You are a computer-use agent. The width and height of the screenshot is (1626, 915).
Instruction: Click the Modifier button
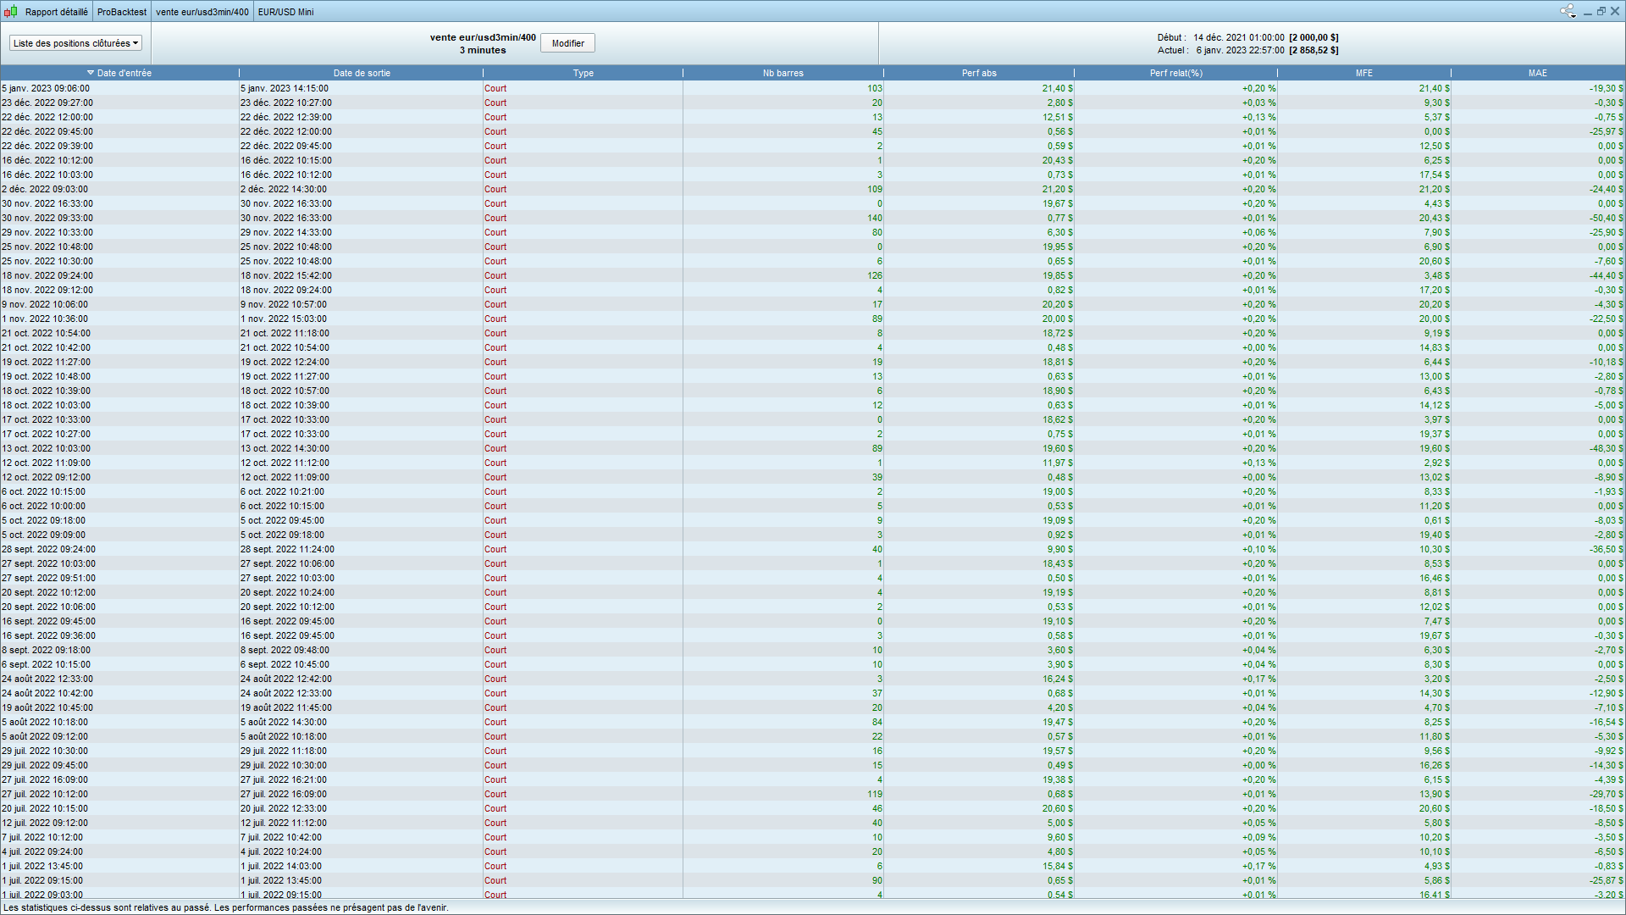tap(567, 43)
